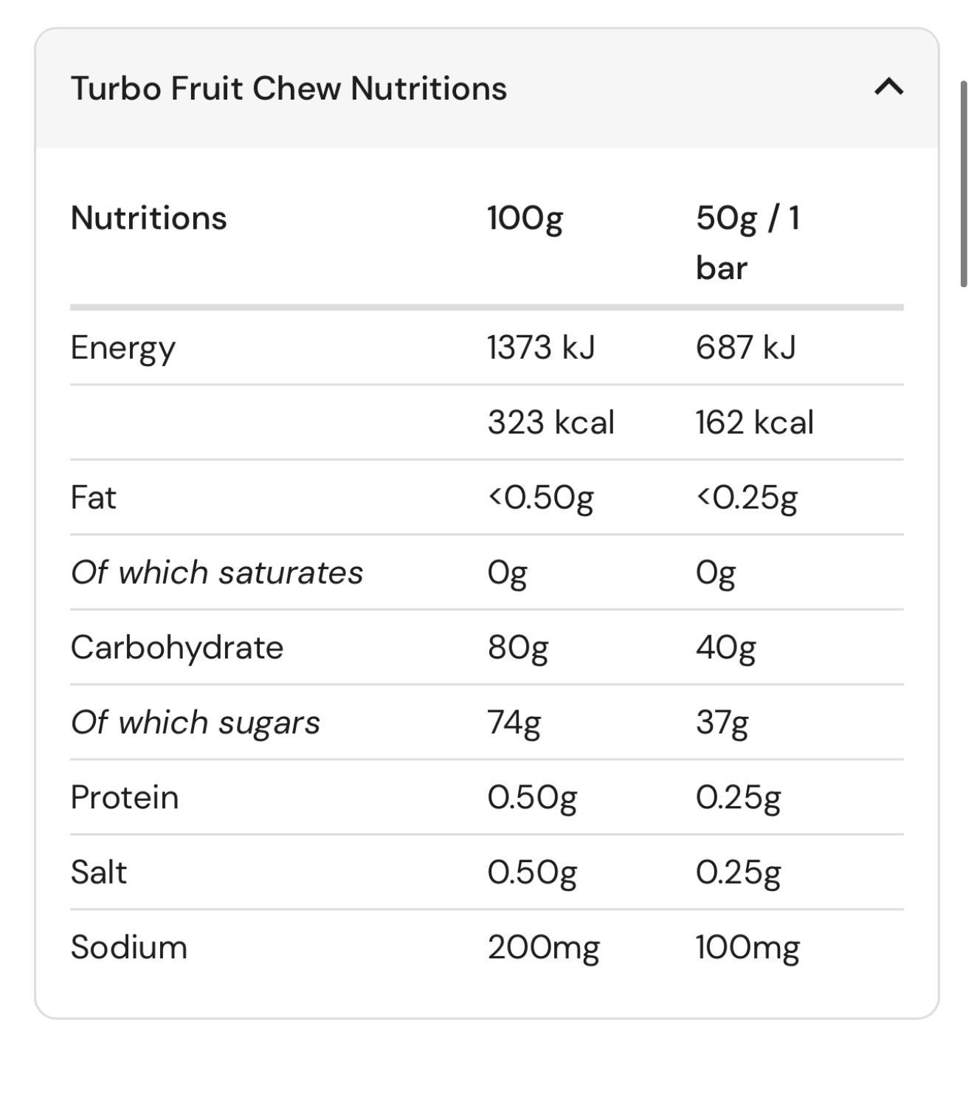Click the vertical scrollbar thumb
The height and width of the screenshot is (1100, 974).
pos(964,185)
